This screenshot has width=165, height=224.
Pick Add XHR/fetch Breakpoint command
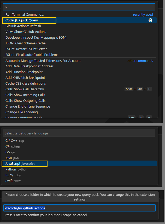click(79, 78)
